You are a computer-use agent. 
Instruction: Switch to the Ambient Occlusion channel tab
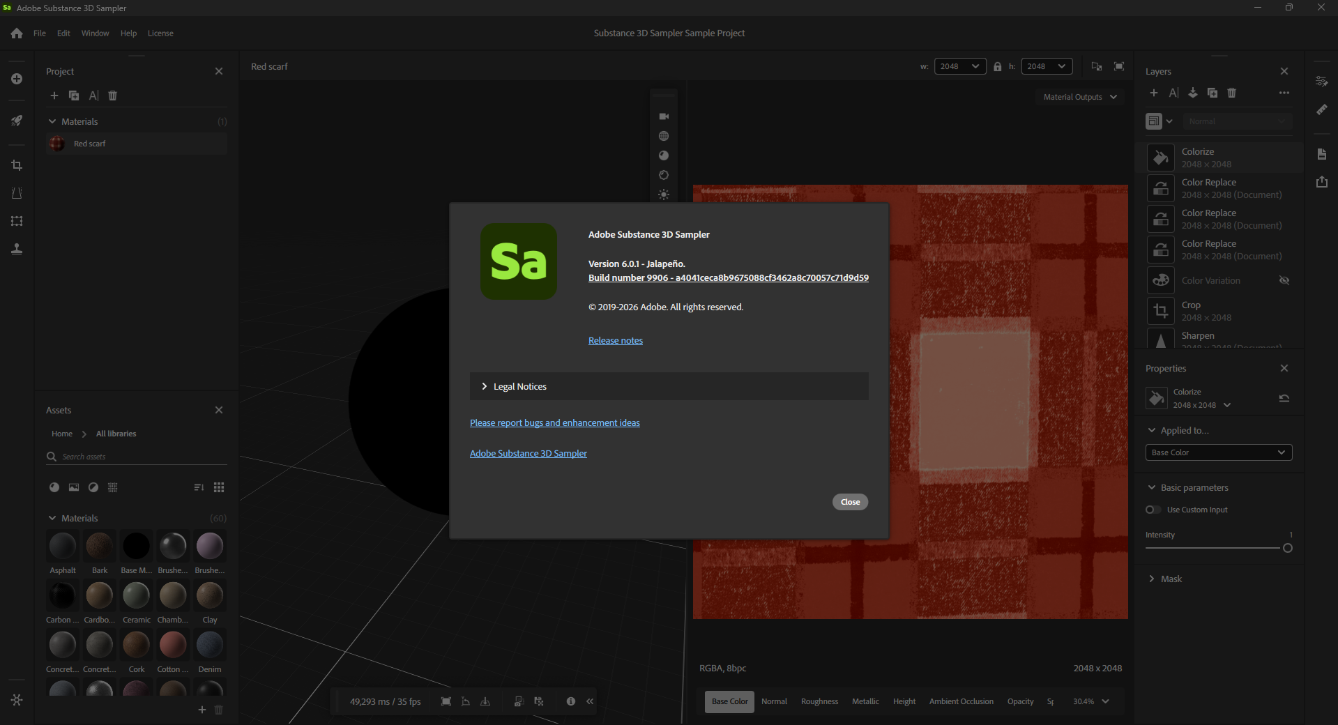(x=961, y=701)
